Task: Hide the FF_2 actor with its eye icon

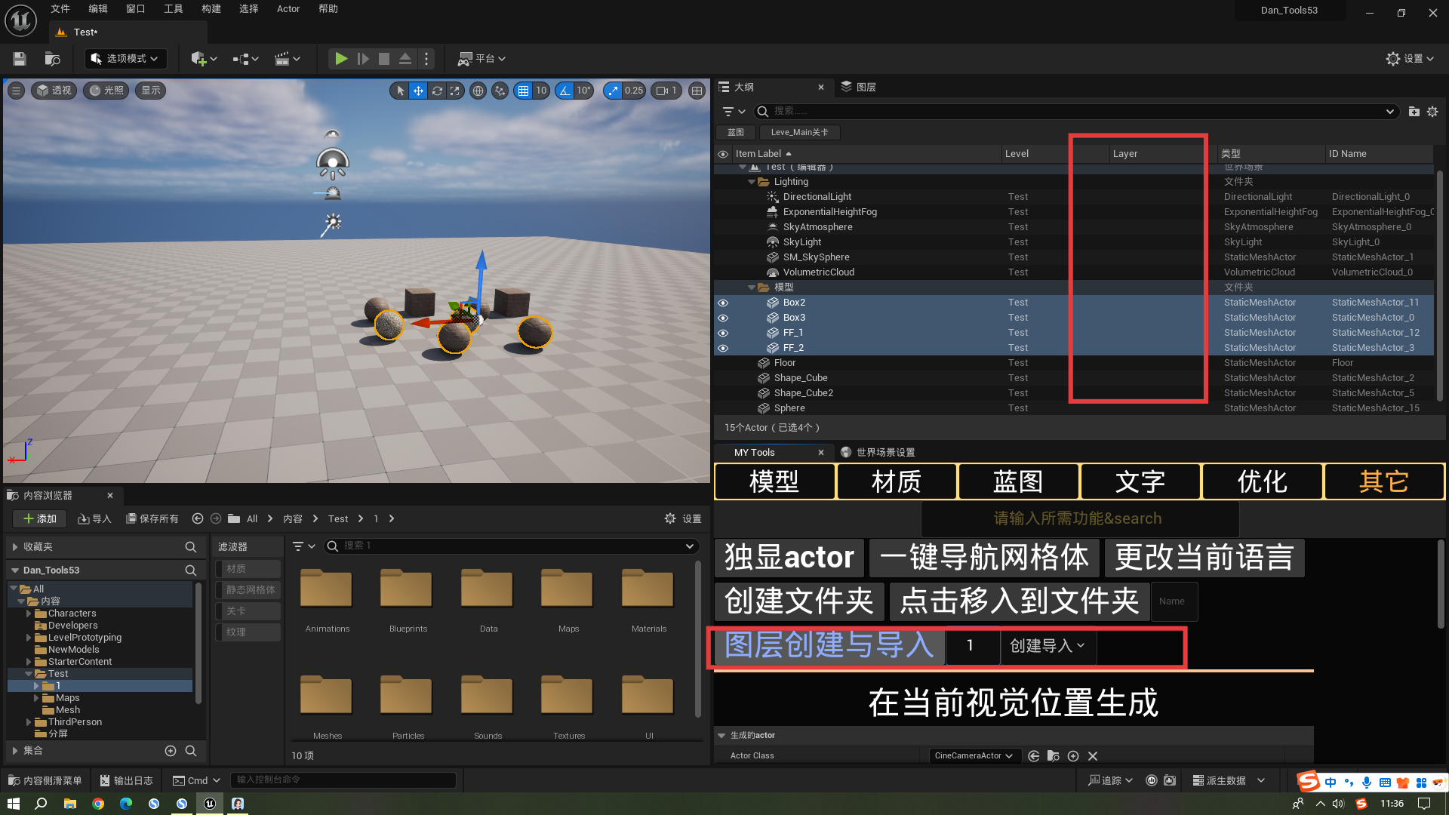Action: (723, 348)
